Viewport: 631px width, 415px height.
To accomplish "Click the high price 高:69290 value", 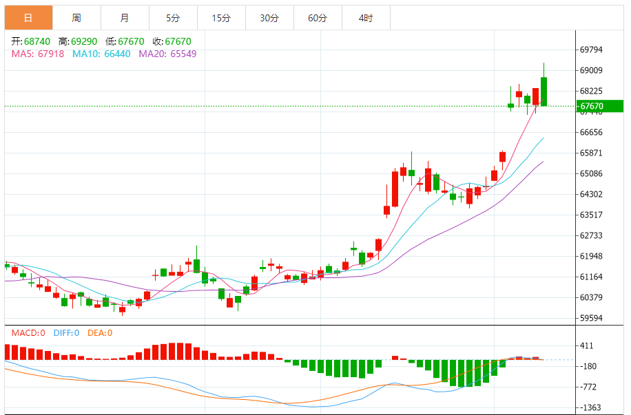I will [78, 41].
